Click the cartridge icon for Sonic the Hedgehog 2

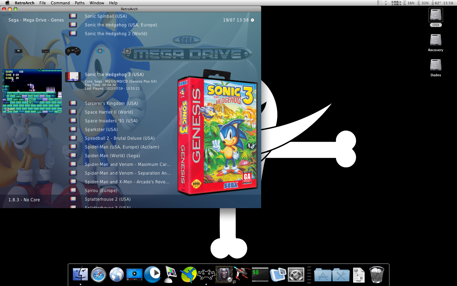73,34
